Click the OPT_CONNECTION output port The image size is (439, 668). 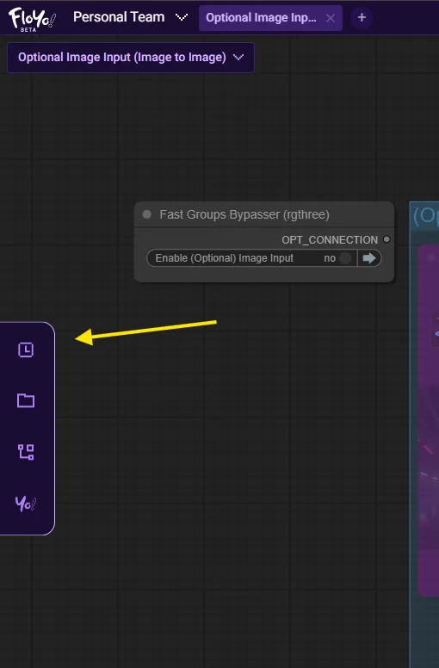tap(386, 239)
